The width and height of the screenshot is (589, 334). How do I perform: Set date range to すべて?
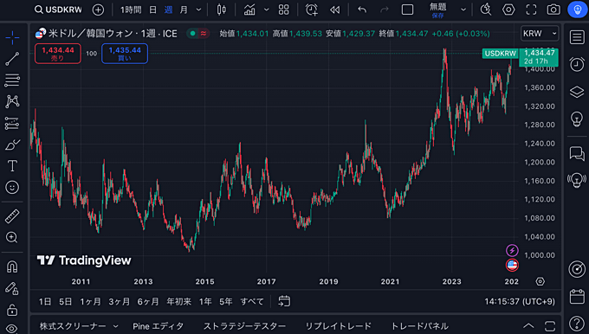[252, 301]
